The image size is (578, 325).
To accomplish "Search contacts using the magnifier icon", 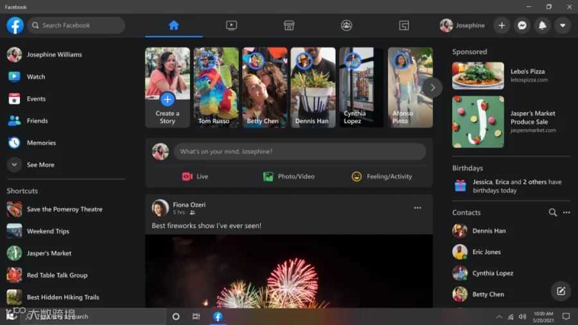I will click(x=552, y=212).
